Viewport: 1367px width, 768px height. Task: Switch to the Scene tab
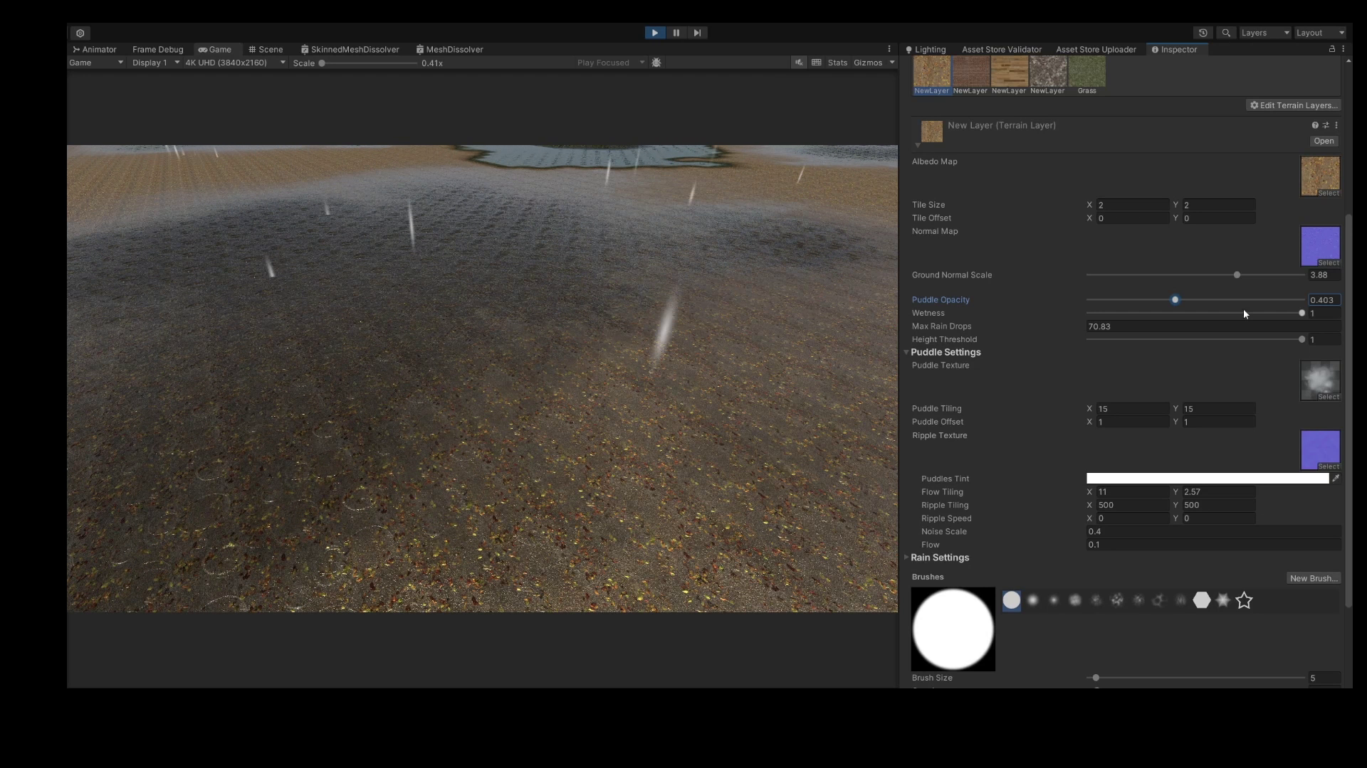point(266,50)
